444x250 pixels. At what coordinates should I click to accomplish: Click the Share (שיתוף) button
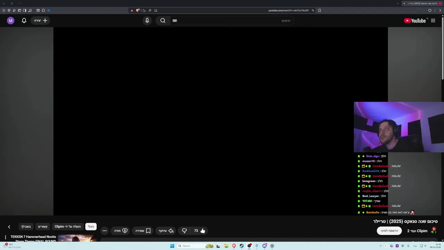point(166,231)
